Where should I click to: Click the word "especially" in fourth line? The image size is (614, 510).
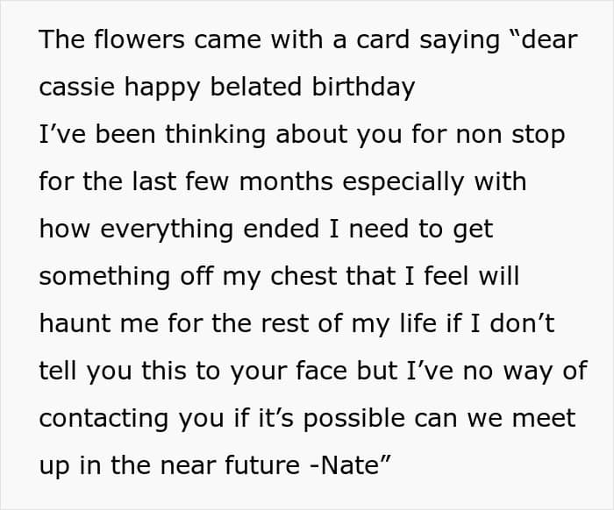point(403,181)
